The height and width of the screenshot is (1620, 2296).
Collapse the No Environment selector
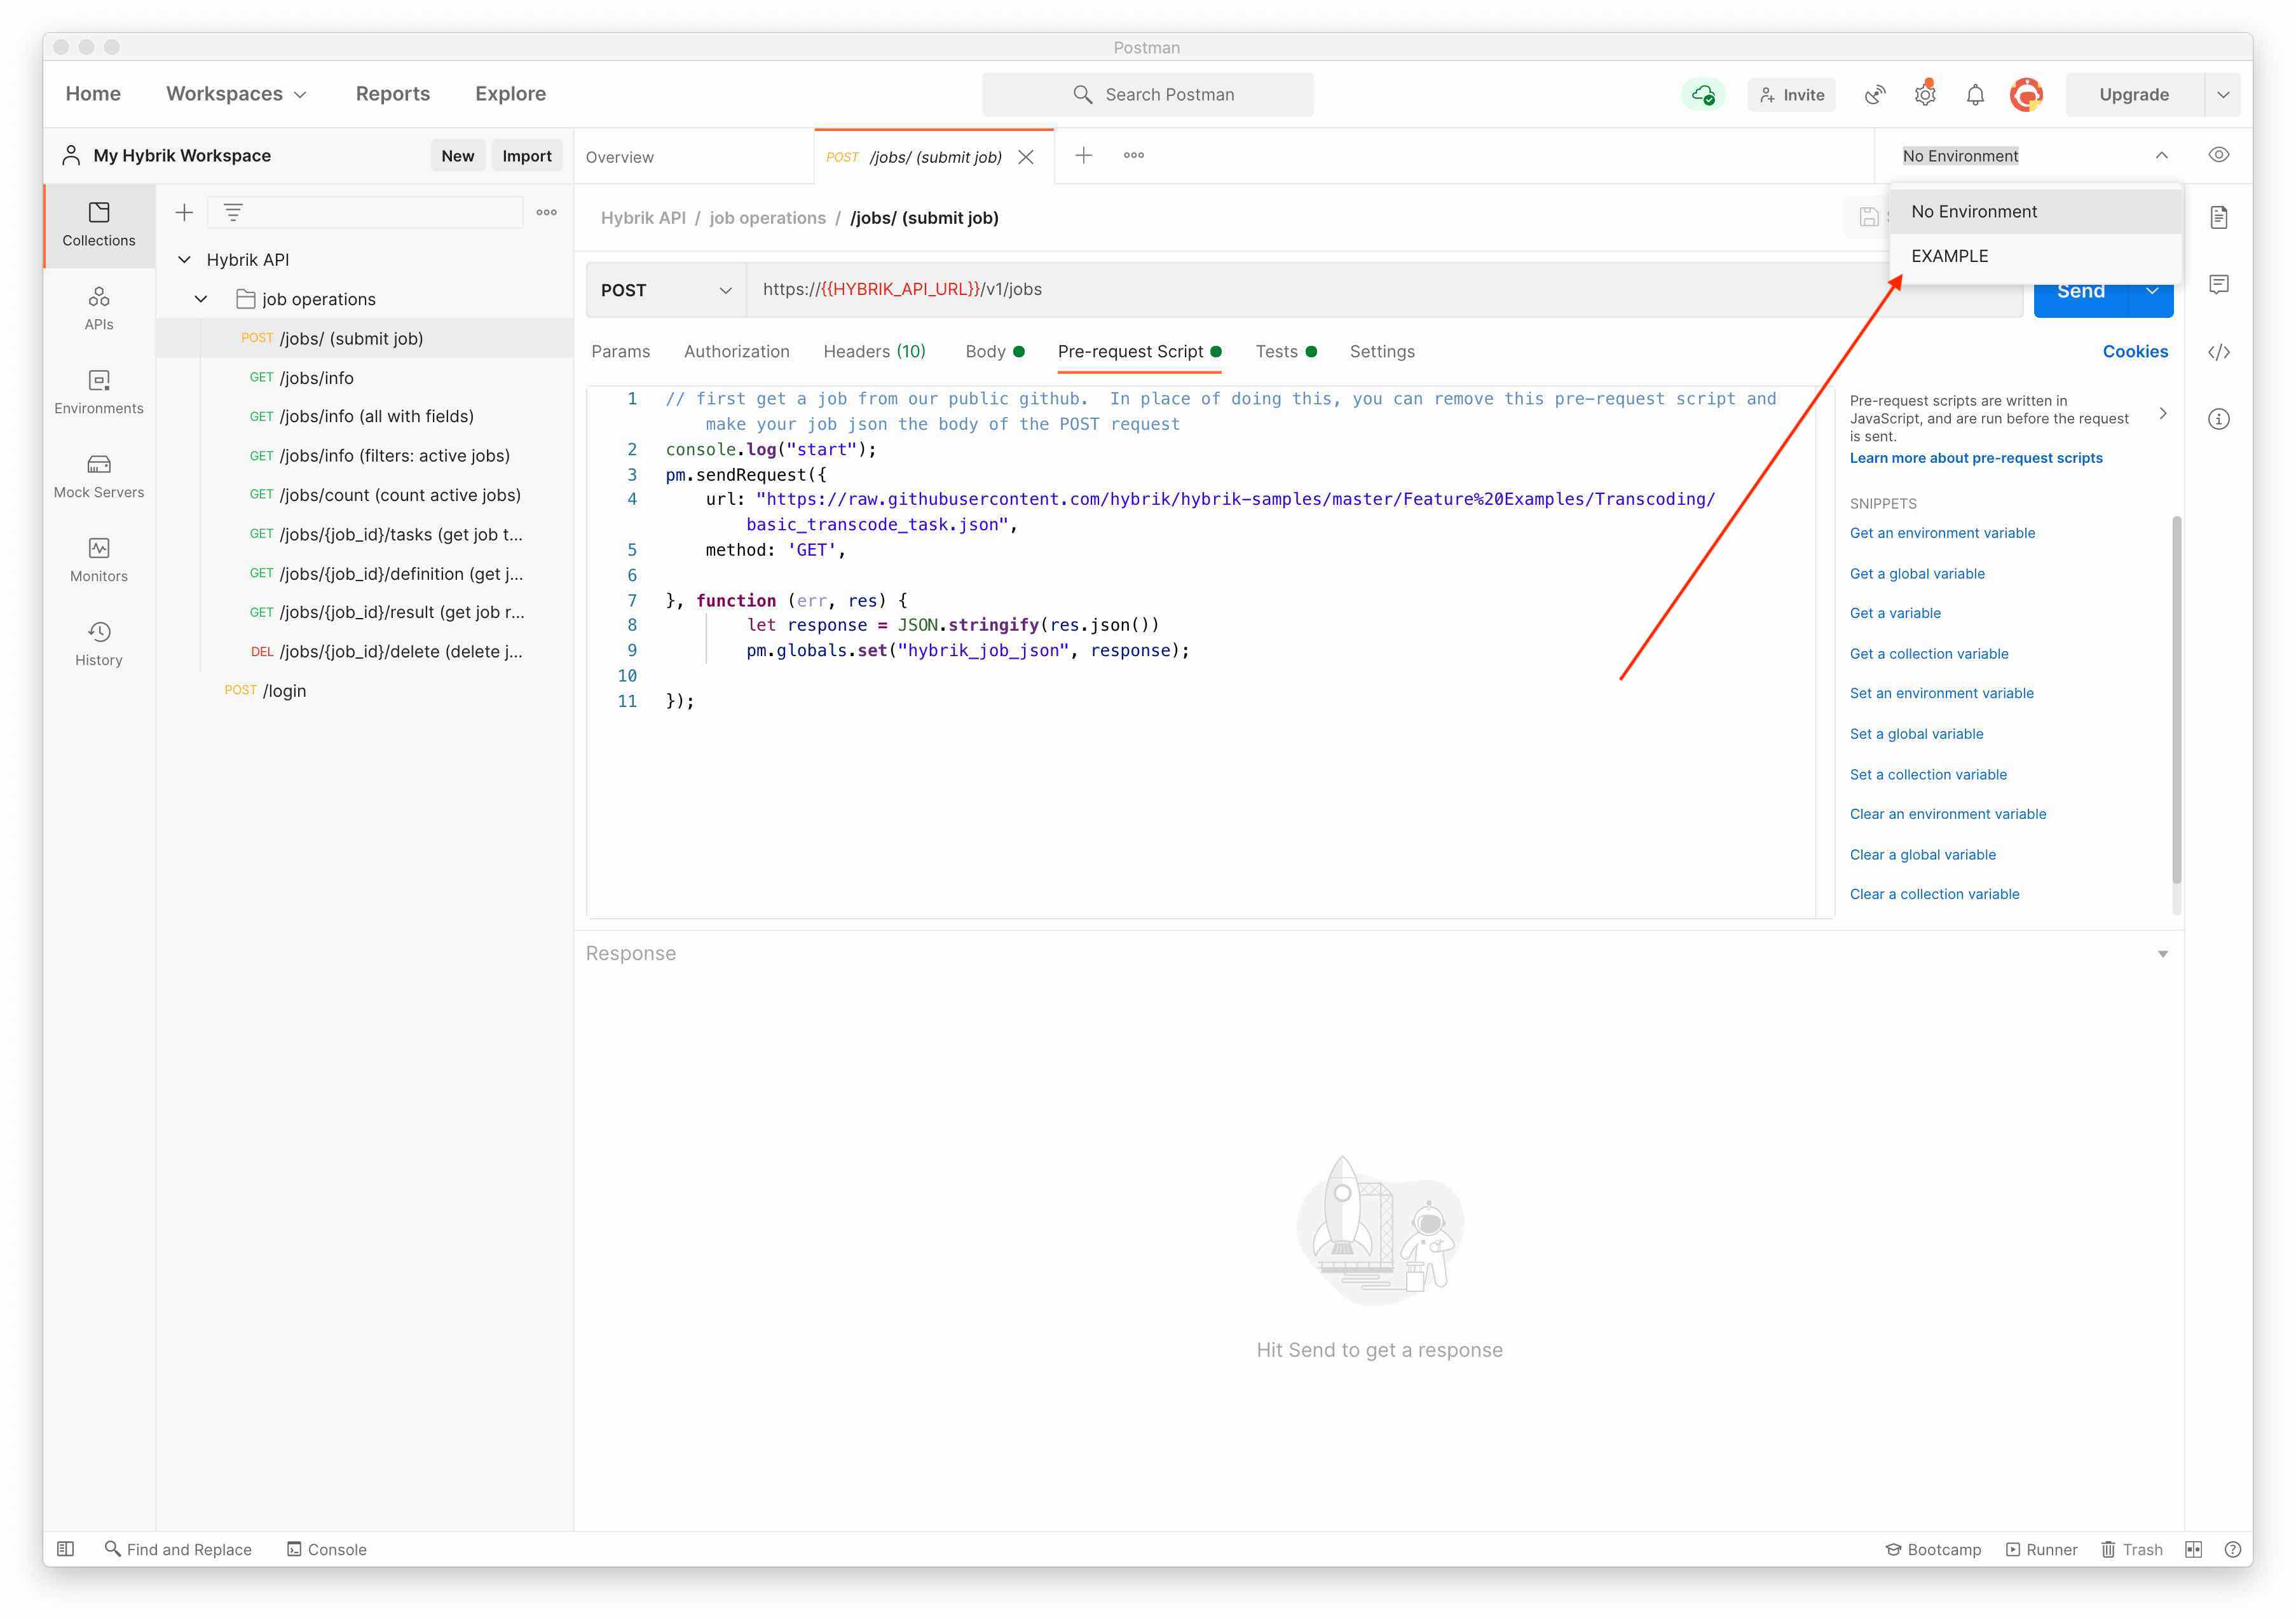[2161, 155]
